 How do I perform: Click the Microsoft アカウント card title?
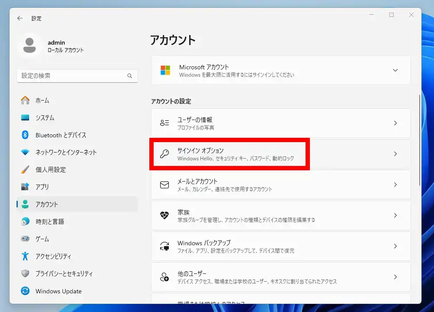pyautogui.click(x=204, y=67)
